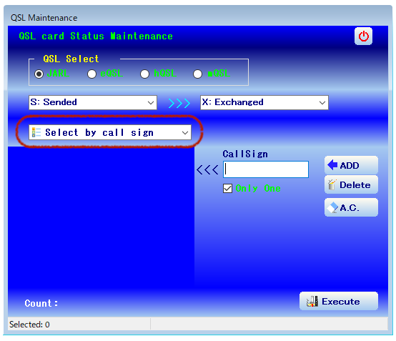The image size is (396, 341).
Task: Click the empty blue callsign list area
Action: pyautogui.click(x=101, y=217)
